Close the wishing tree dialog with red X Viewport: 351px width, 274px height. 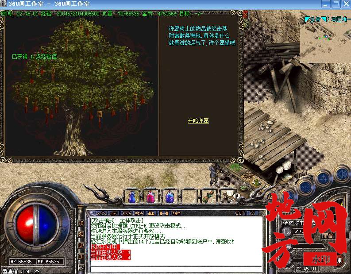coord(245,15)
